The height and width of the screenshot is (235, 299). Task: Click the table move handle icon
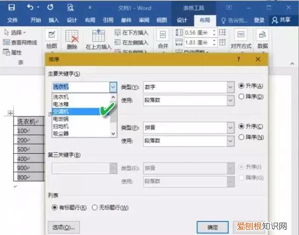[x=10, y=114]
